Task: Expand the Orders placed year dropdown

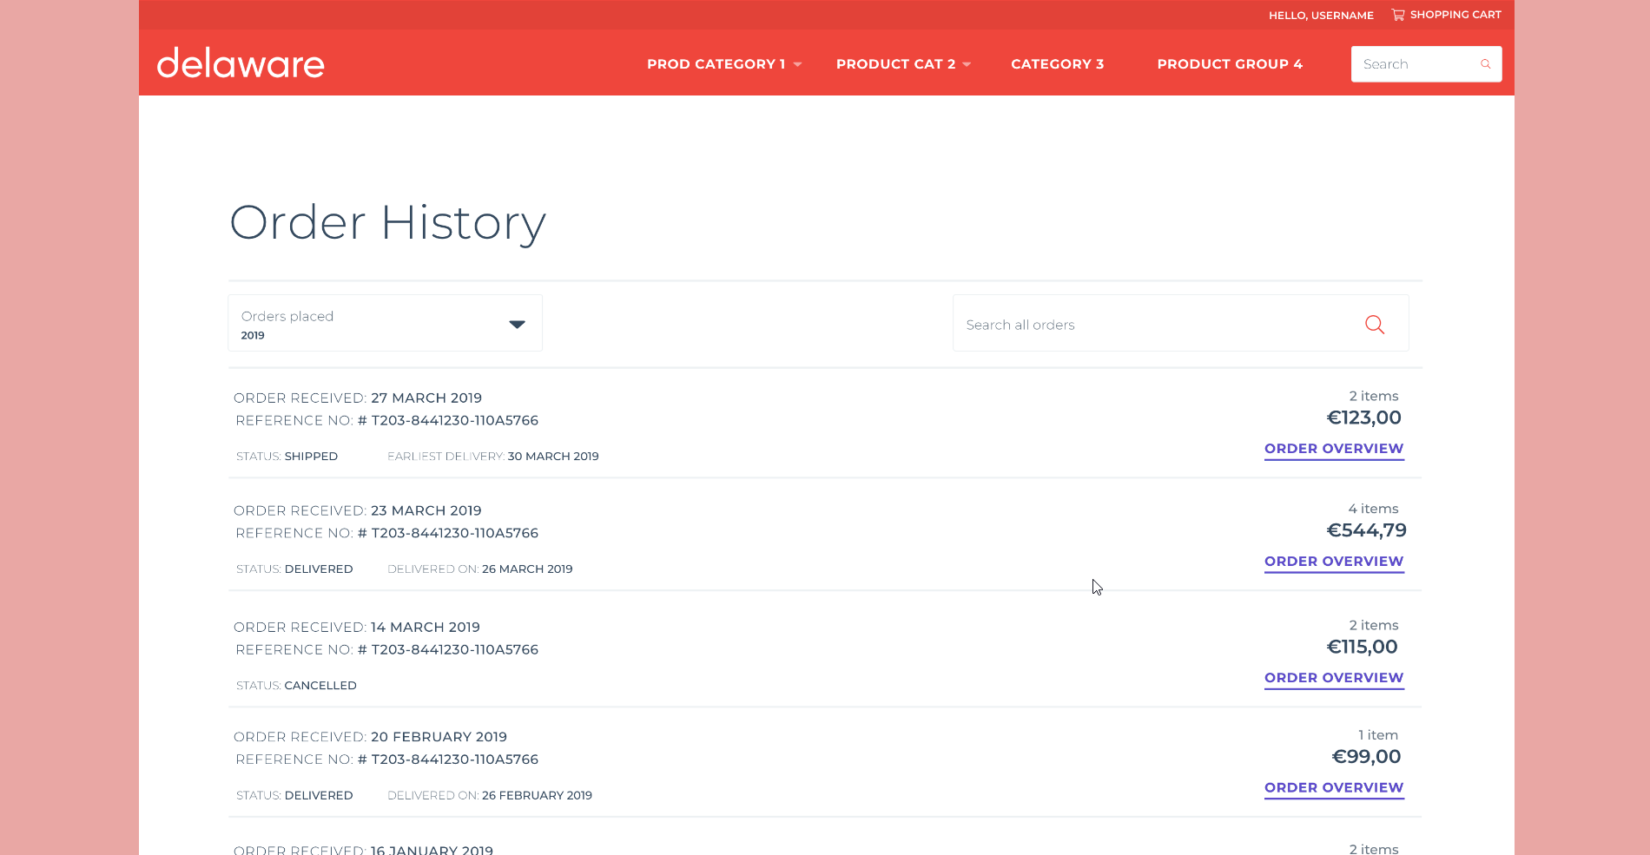Action: [x=517, y=324]
